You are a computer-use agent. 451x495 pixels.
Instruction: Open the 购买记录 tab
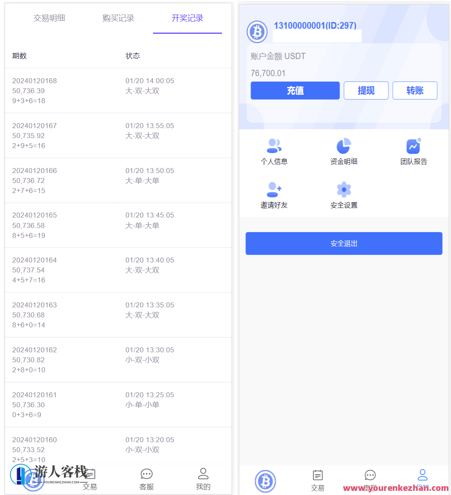118,18
